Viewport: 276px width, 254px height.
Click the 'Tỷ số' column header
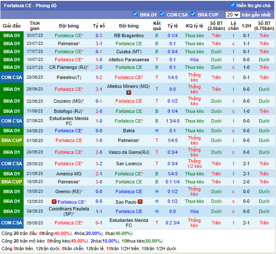coord(99,26)
